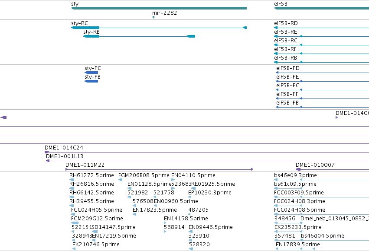Click the FGM206B08.5prime EST label
This screenshot has width=369, height=251.
point(144,175)
